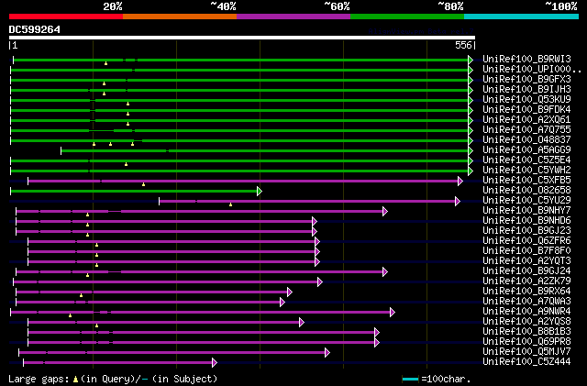This screenshot has width=587, height=386.
Task: Click the 'Large gaps:' legend text
Action: tap(39, 379)
